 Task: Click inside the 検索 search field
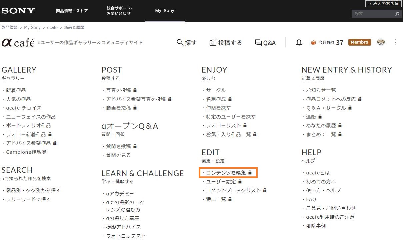[x=372, y=14]
